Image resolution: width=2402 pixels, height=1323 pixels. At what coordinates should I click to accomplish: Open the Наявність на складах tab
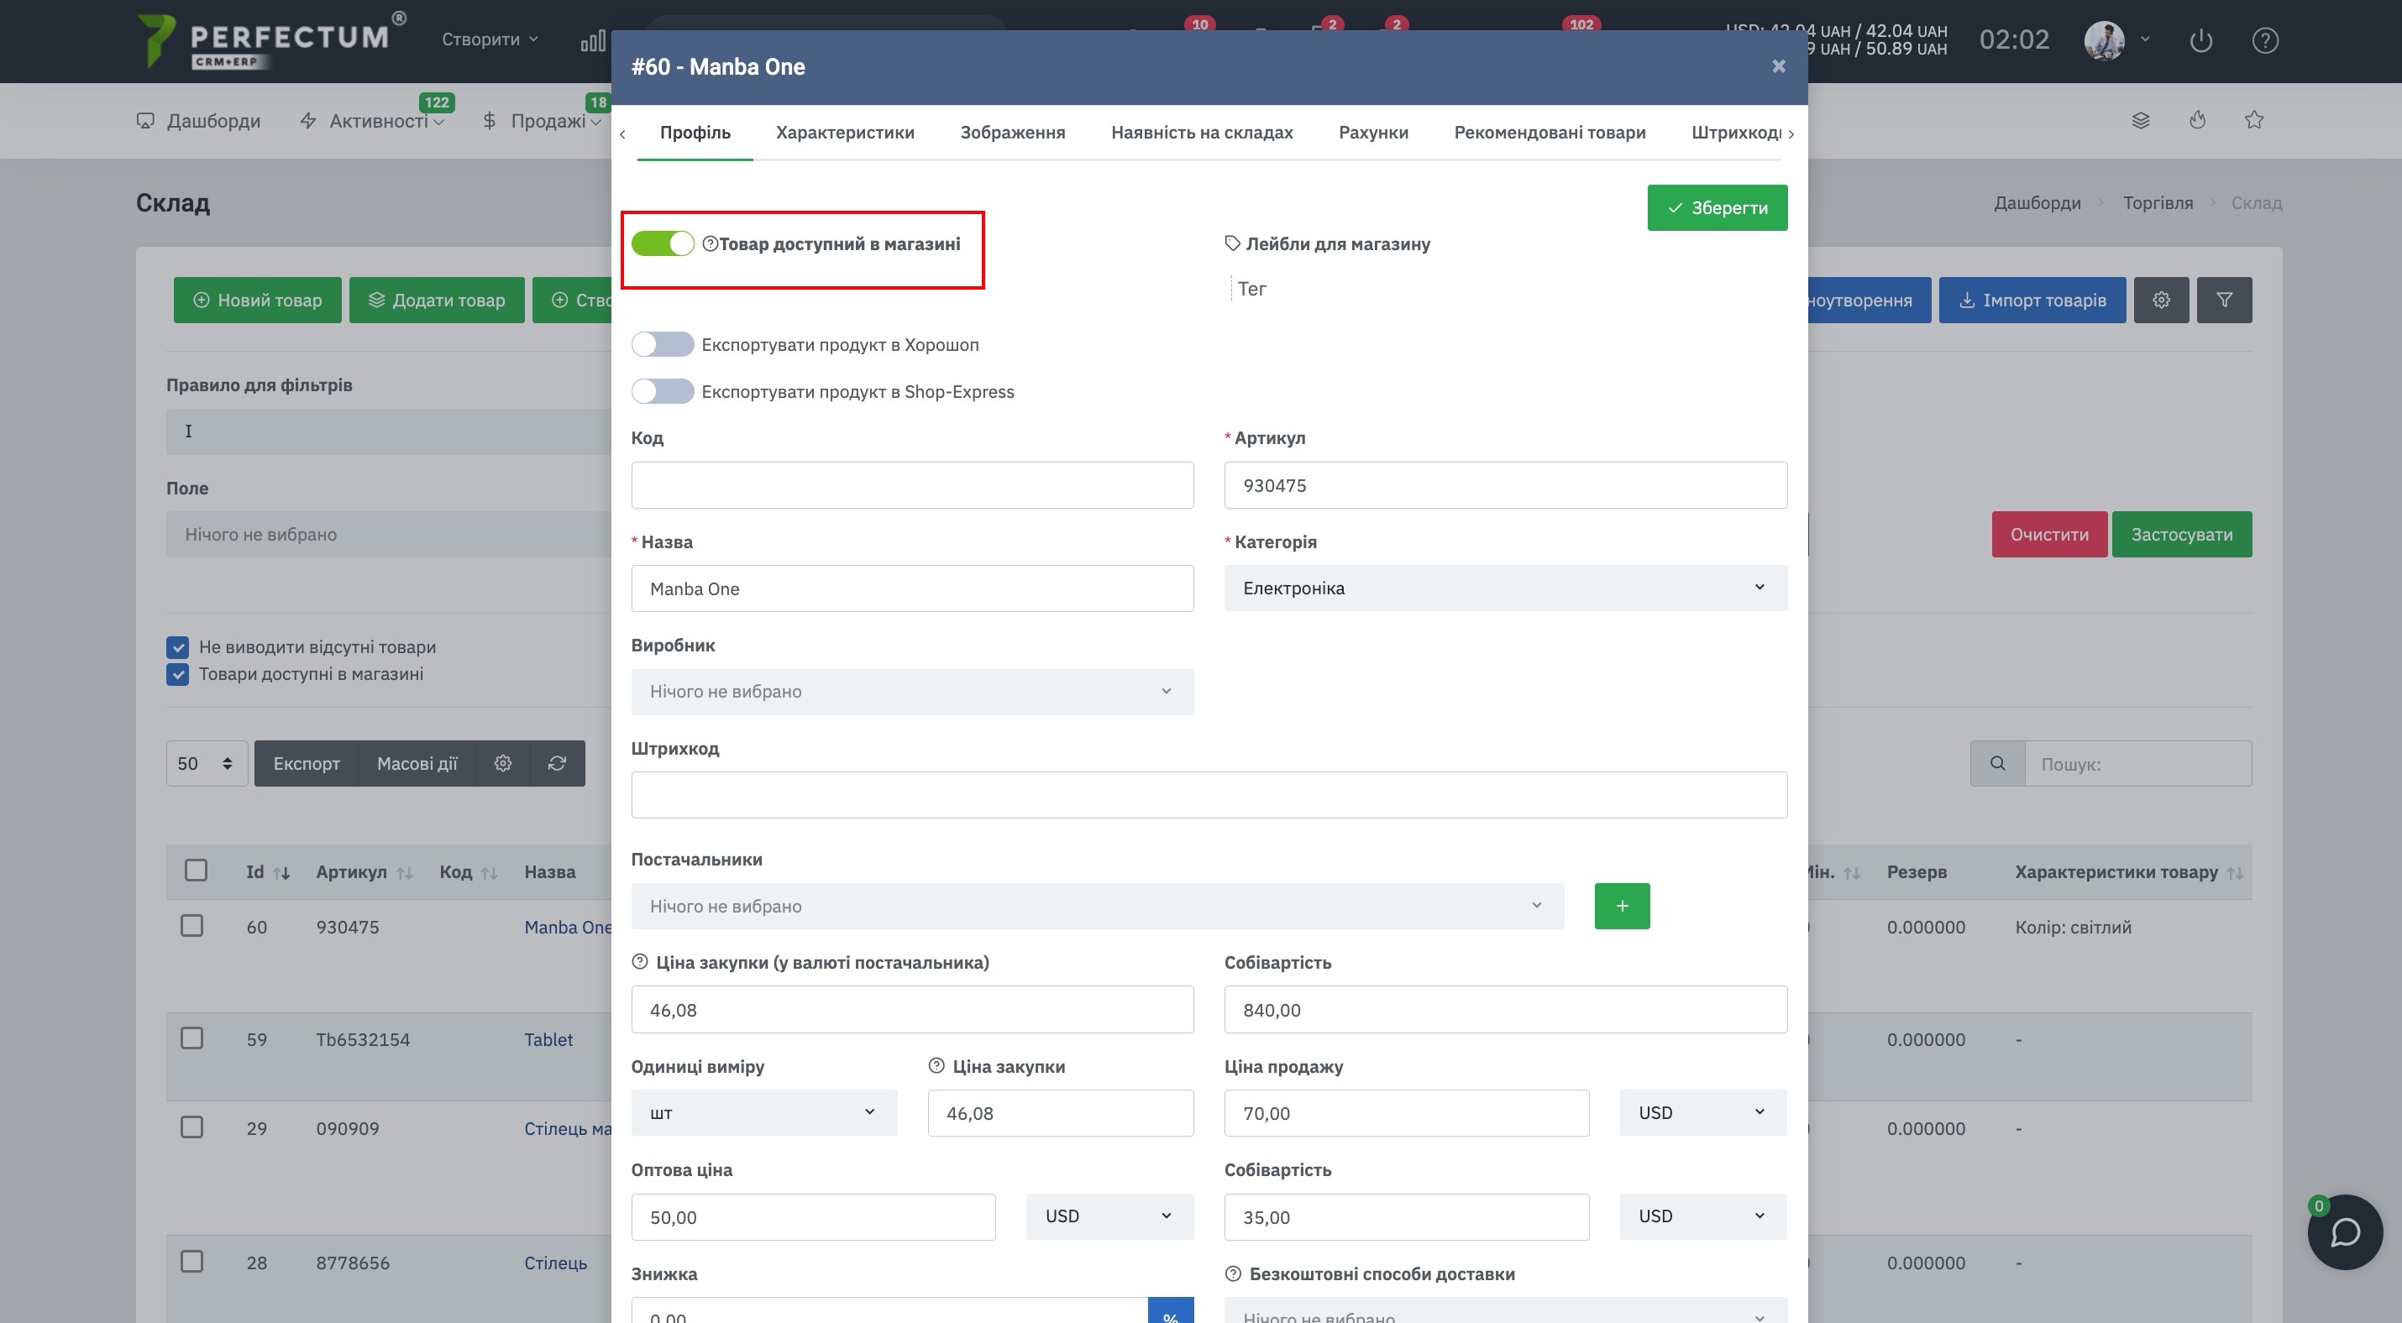pyautogui.click(x=1202, y=133)
